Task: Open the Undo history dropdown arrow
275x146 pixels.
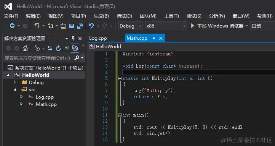Action: pos(98,26)
